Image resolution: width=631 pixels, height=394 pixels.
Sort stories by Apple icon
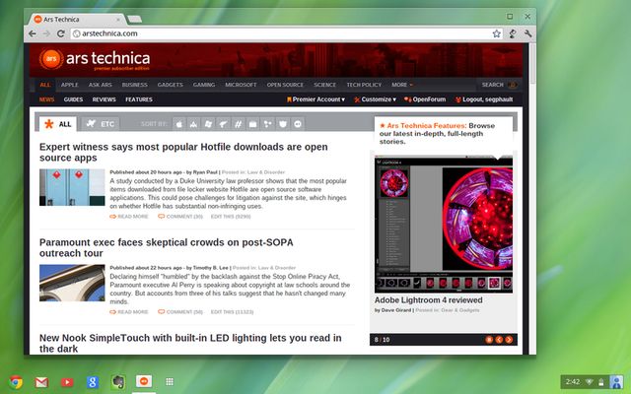pos(179,124)
